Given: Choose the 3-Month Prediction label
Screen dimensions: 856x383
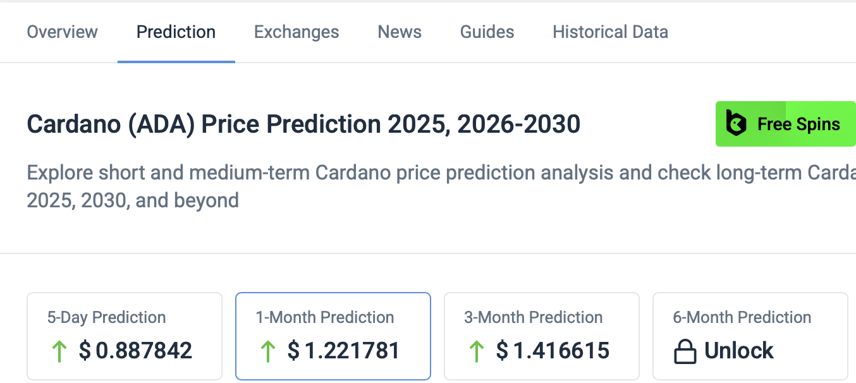Looking at the screenshot, I should pos(533,317).
